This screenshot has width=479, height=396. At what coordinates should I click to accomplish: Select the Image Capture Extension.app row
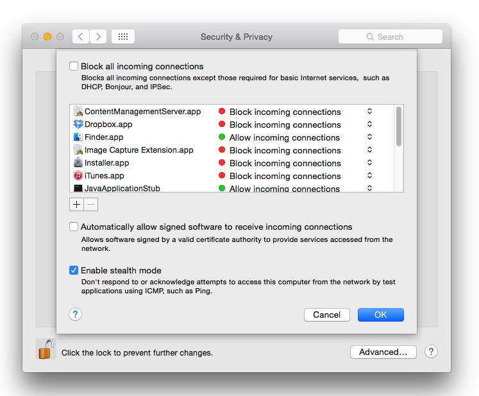[x=139, y=150]
